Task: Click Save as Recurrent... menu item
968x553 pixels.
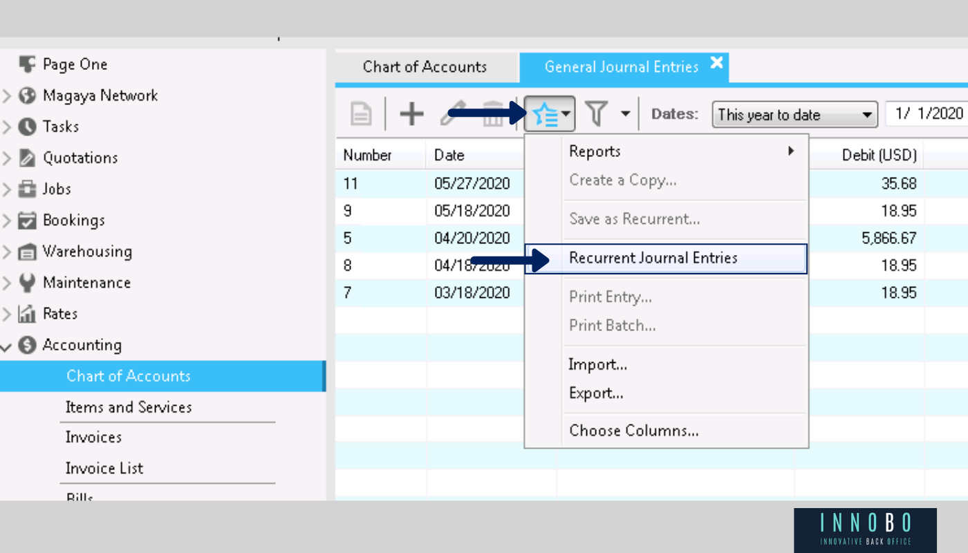Action: (667, 219)
